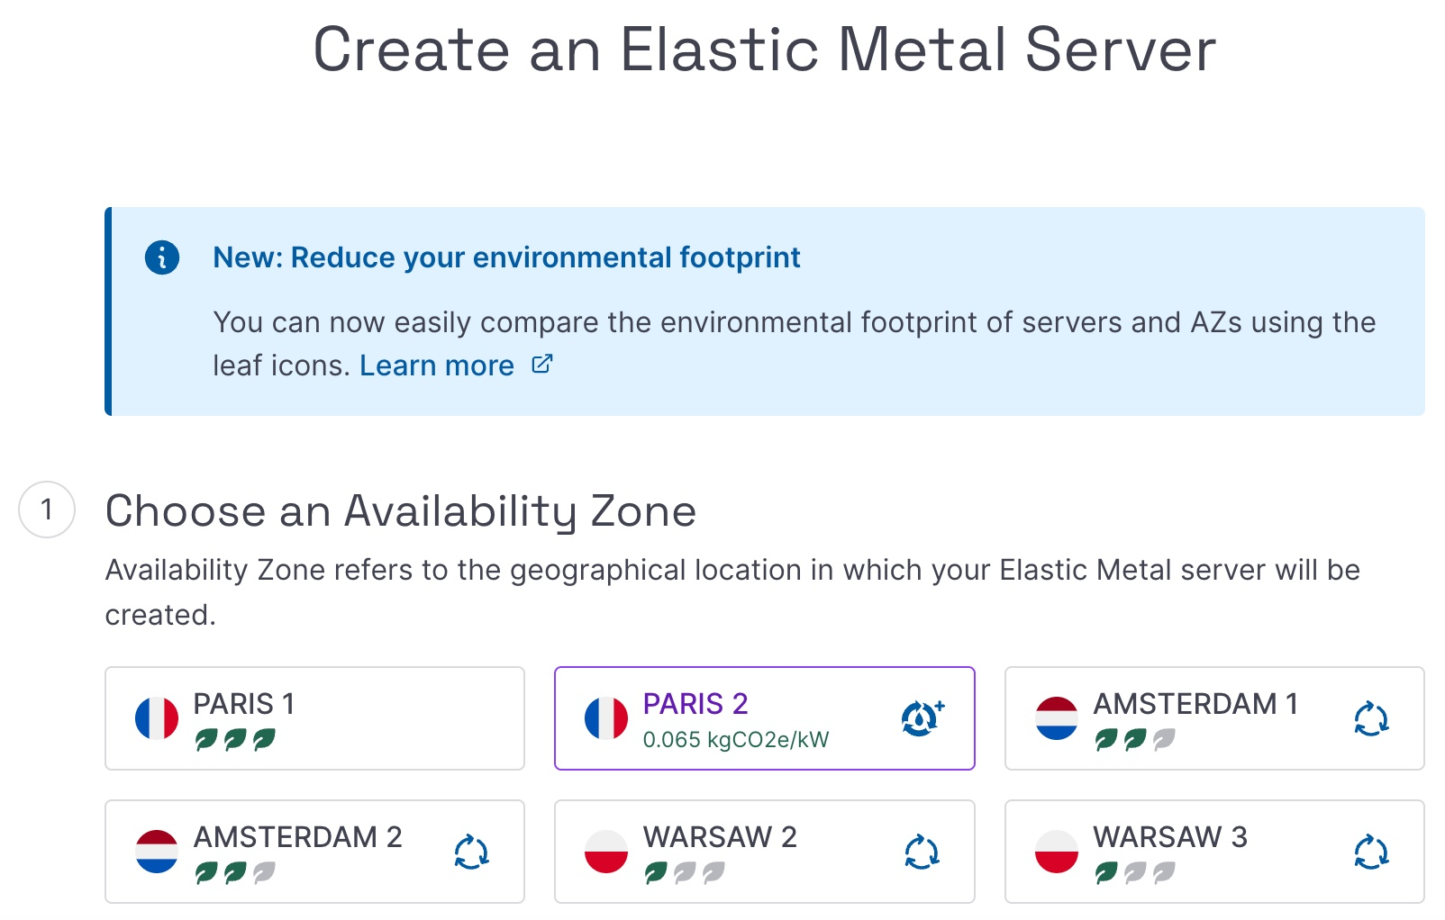Open the Learn more link
This screenshot has height=920, width=1445.
pos(436,365)
